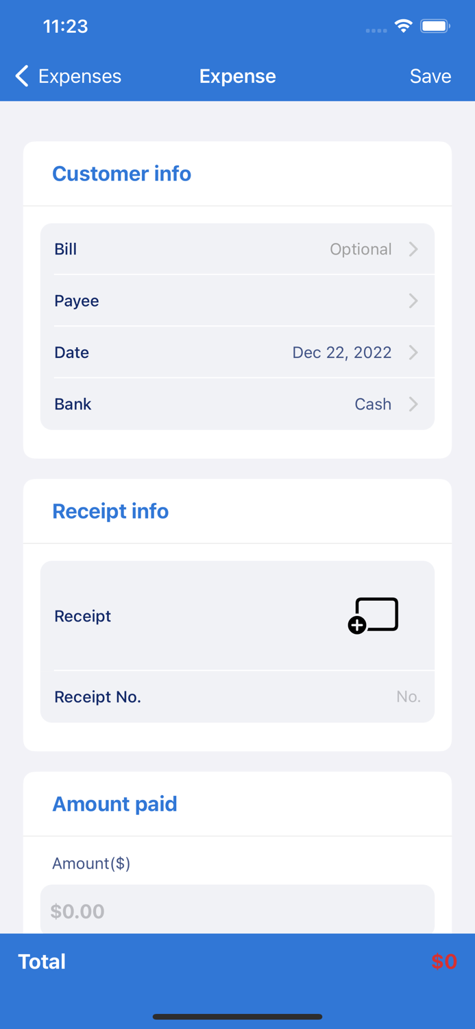This screenshot has width=475, height=1029.
Task: Tap the Amount field showing $0.00
Action: (237, 911)
